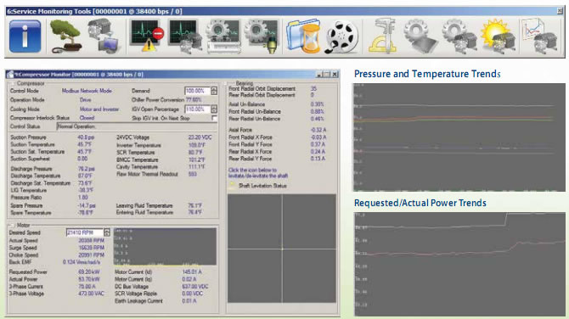Click the bonsai tree toolbar icon
Viewport: 569px width, 319px height.
pyautogui.click(x=65, y=36)
